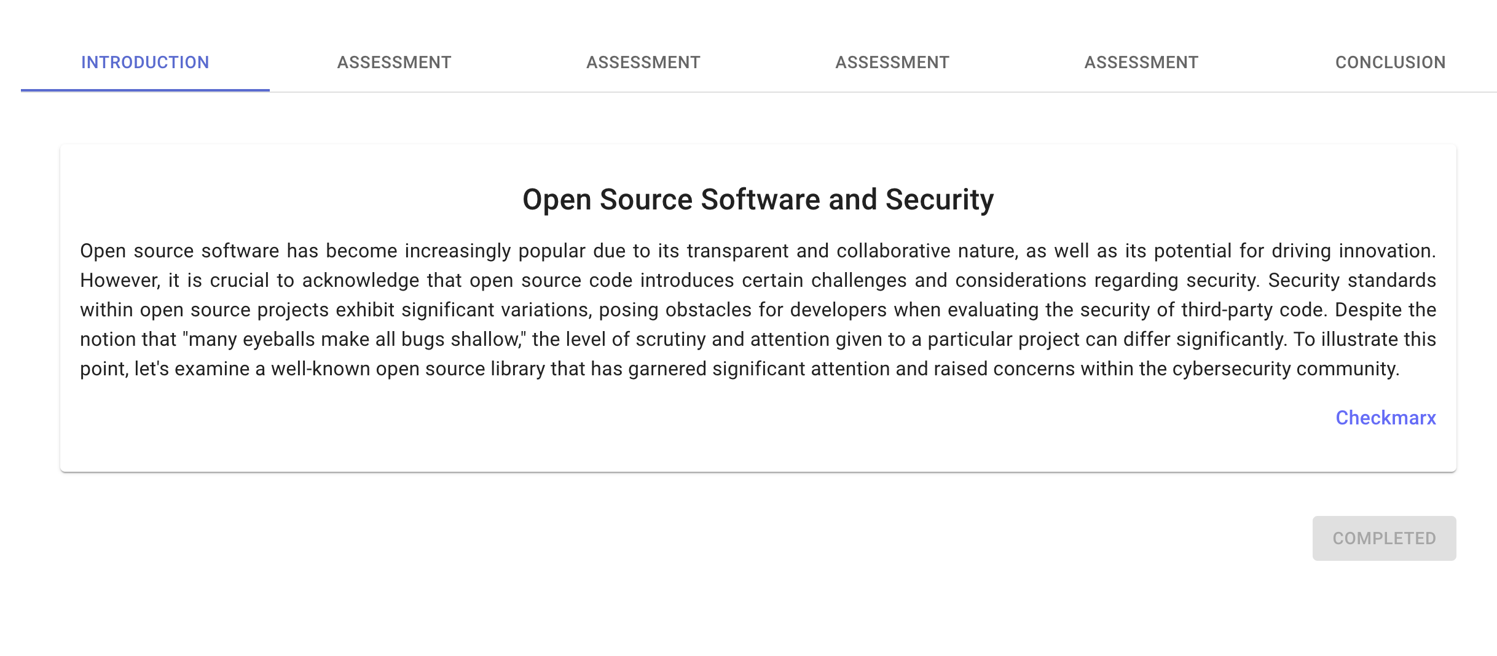The image size is (1497, 656).
Task: Open the CONCLUSION tab
Action: pyautogui.click(x=1390, y=63)
